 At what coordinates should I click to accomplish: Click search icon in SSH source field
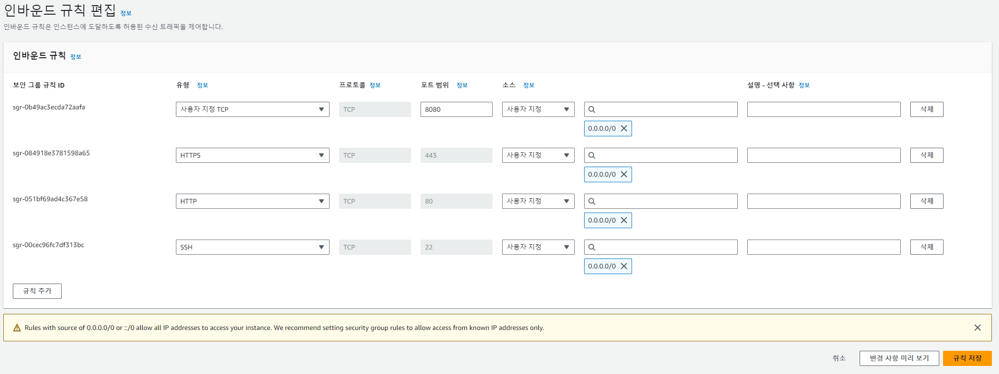[592, 247]
